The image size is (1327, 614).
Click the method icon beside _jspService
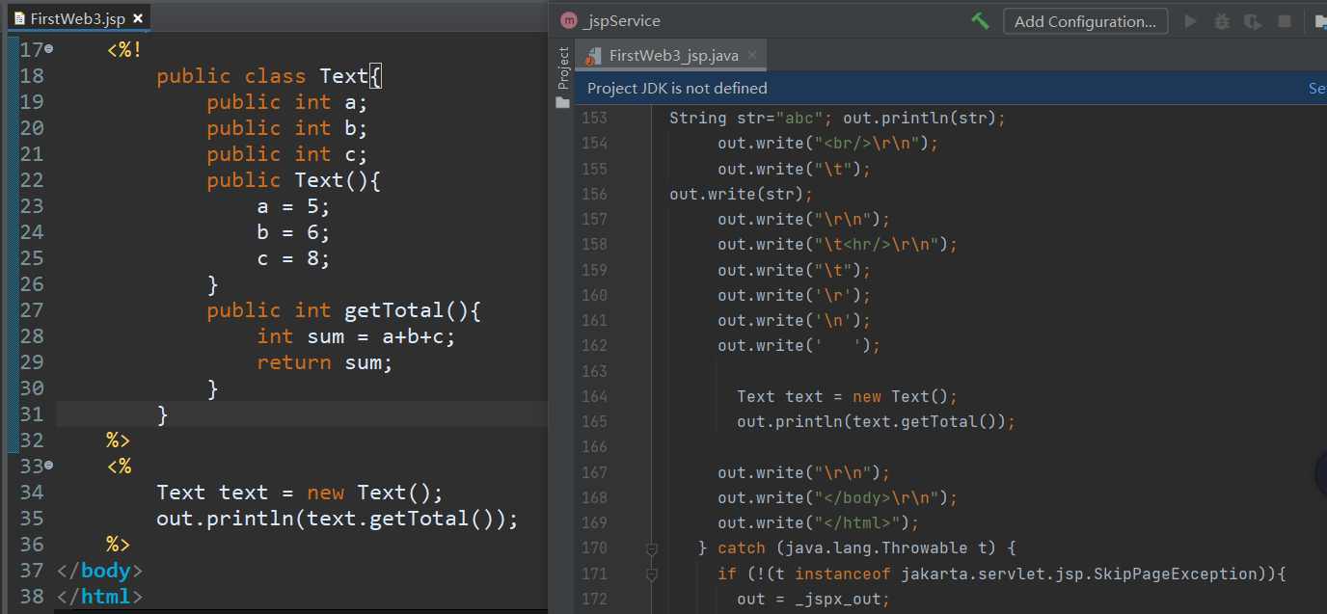point(568,20)
